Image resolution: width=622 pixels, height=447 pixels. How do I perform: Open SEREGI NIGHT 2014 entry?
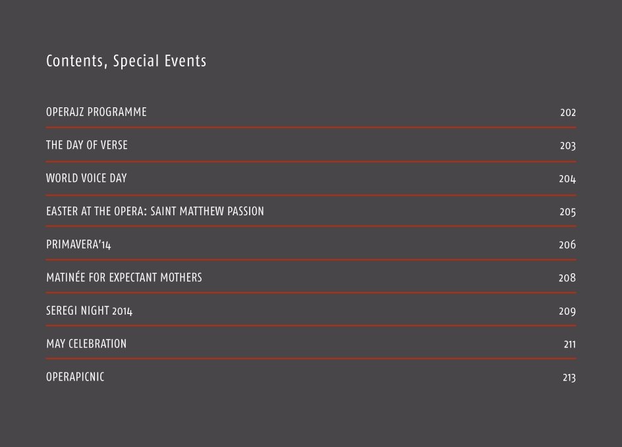pos(89,311)
